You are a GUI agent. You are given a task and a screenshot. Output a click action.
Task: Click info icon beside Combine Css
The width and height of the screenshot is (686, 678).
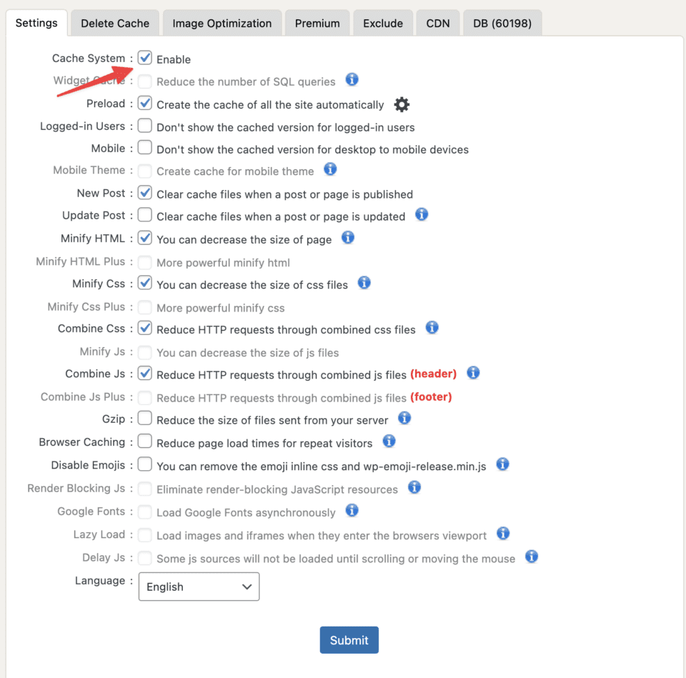(x=432, y=328)
